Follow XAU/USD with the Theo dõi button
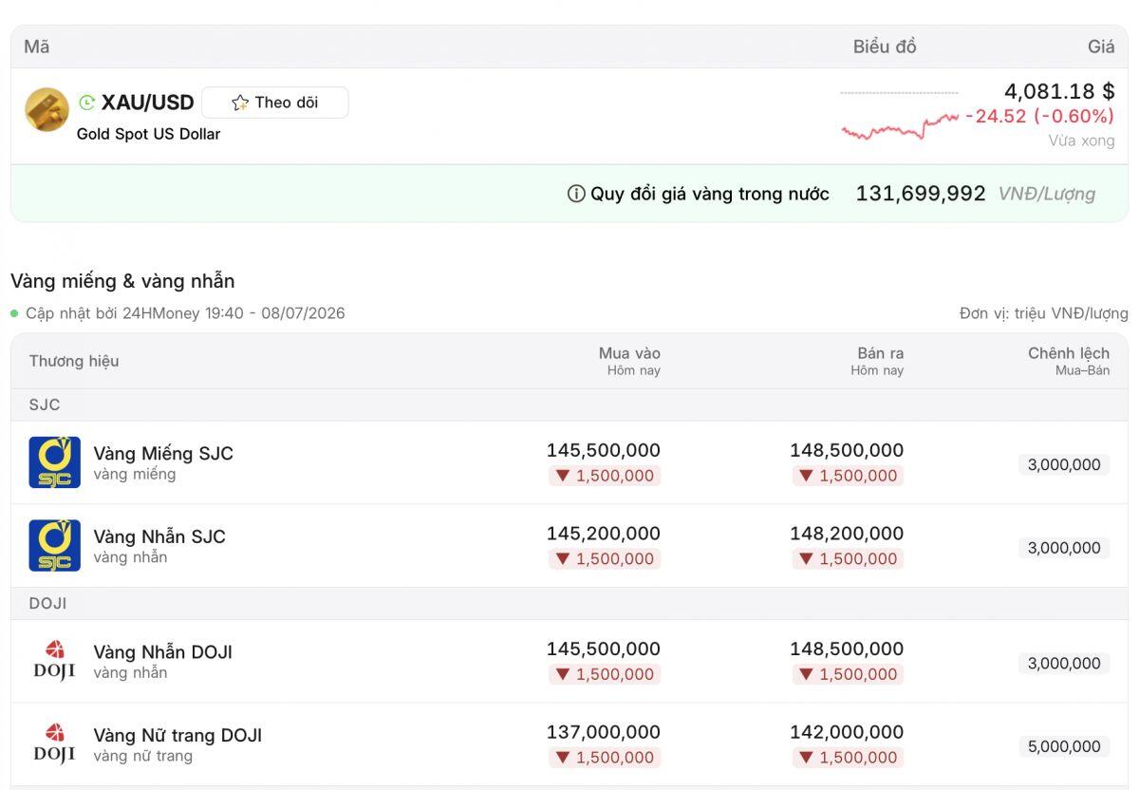Image resolution: width=1139 pixels, height=790 pixels. tap(275, 103)
